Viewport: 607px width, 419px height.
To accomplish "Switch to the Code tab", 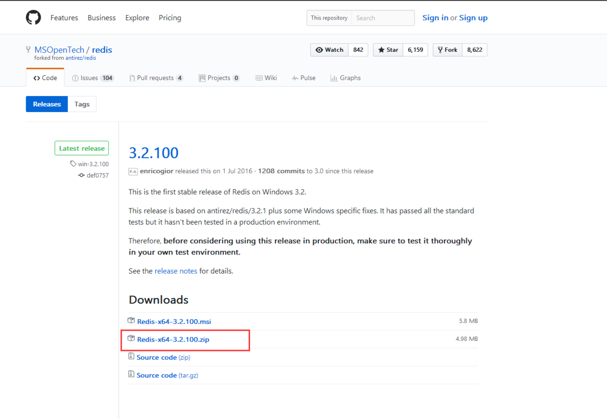I will (x=45, y=78).
